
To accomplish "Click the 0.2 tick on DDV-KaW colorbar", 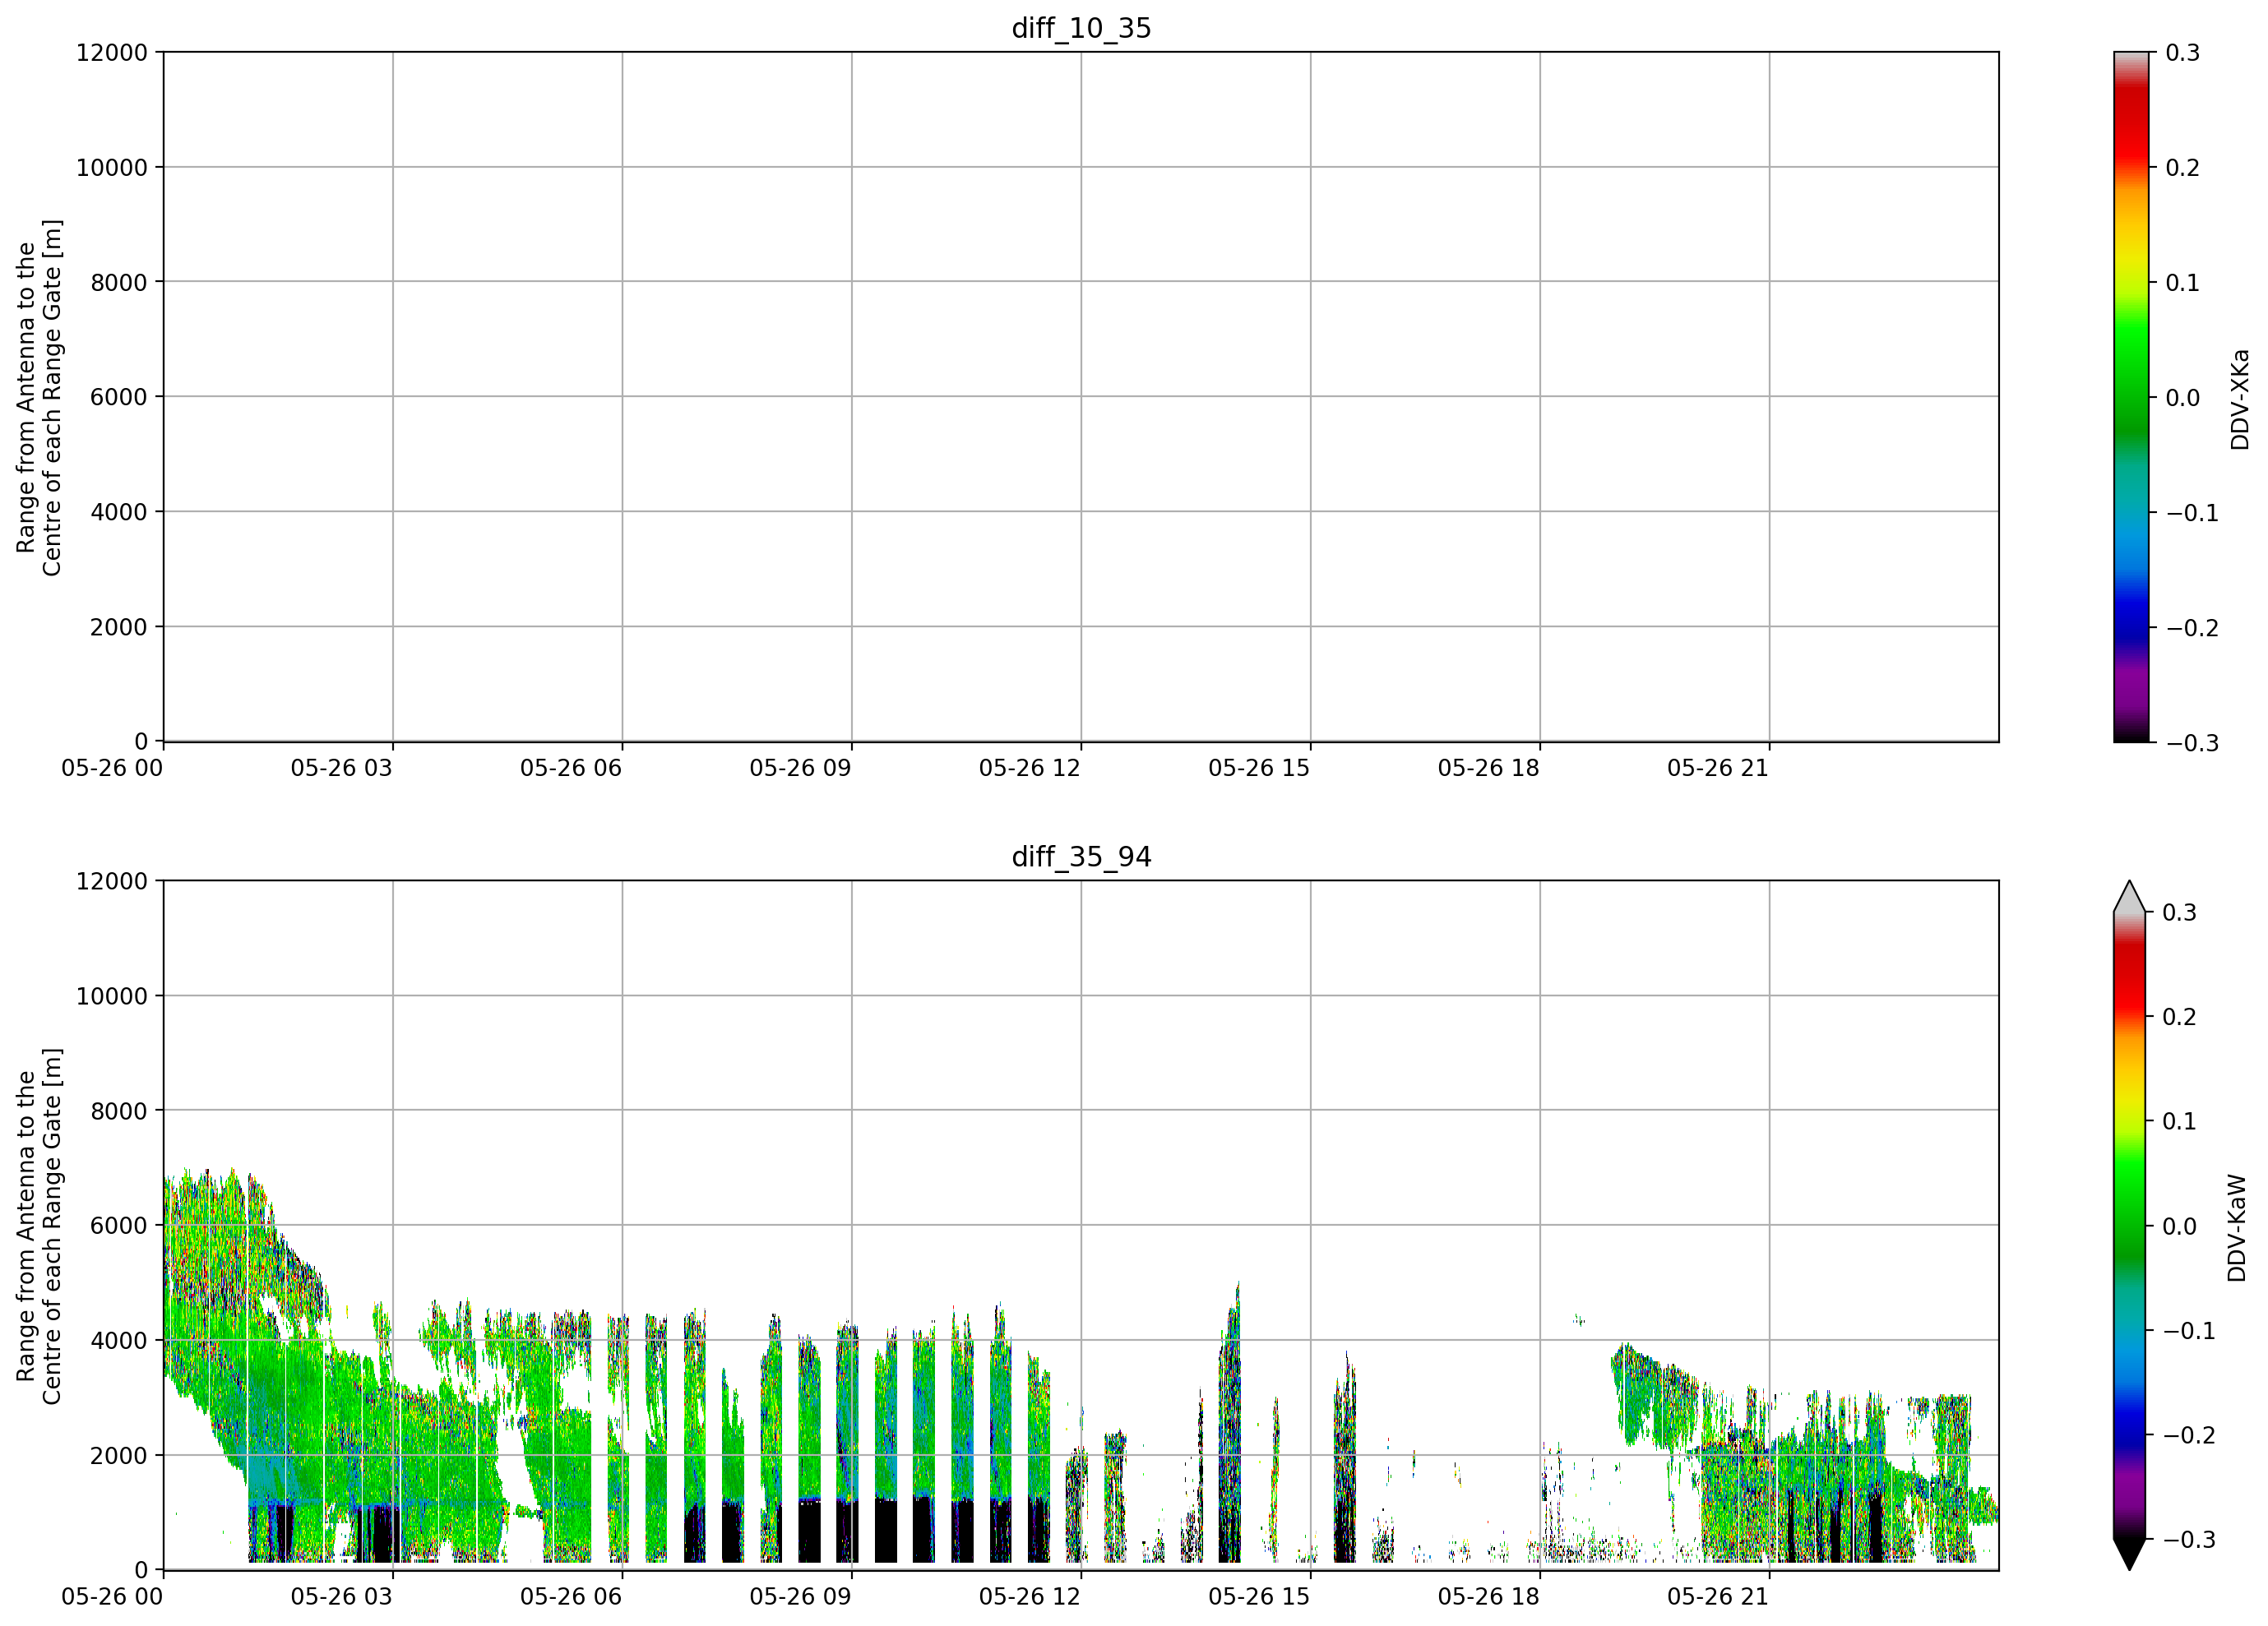I will (x=2181, y=1016).
